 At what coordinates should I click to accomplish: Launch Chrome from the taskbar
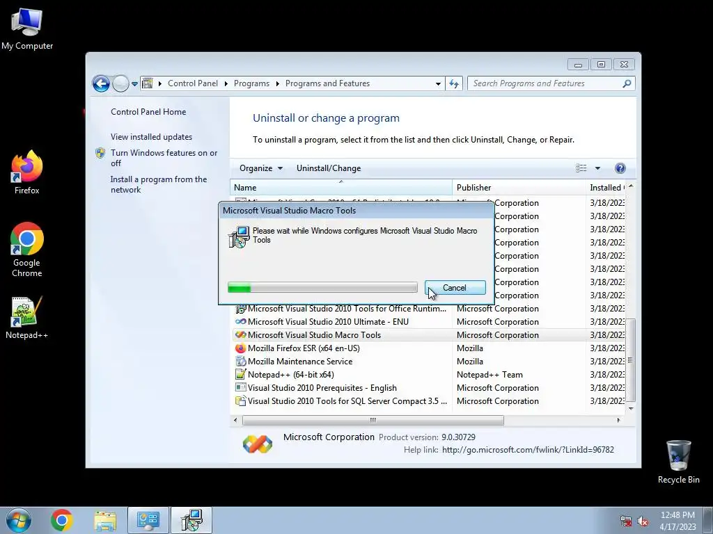click(62, 520)
